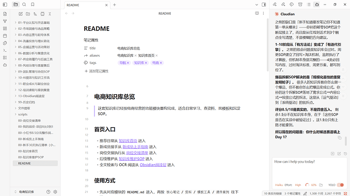This screenshot has width=350, height=196.
Task: Change the Effort High selector
Action: (298, 185)
